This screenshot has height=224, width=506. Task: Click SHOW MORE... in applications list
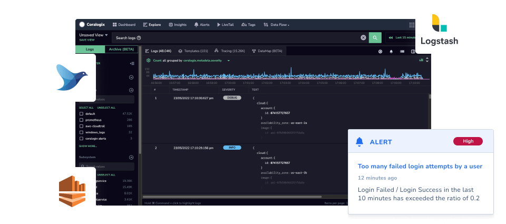tap(88, 146)
